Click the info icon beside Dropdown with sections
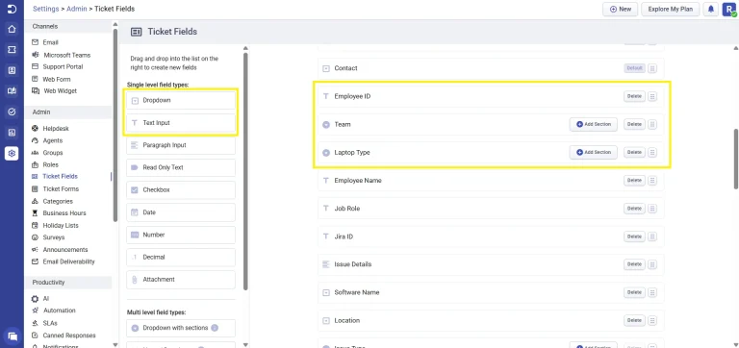The height and width of the screenshot is (348, 739). point(215,328)
